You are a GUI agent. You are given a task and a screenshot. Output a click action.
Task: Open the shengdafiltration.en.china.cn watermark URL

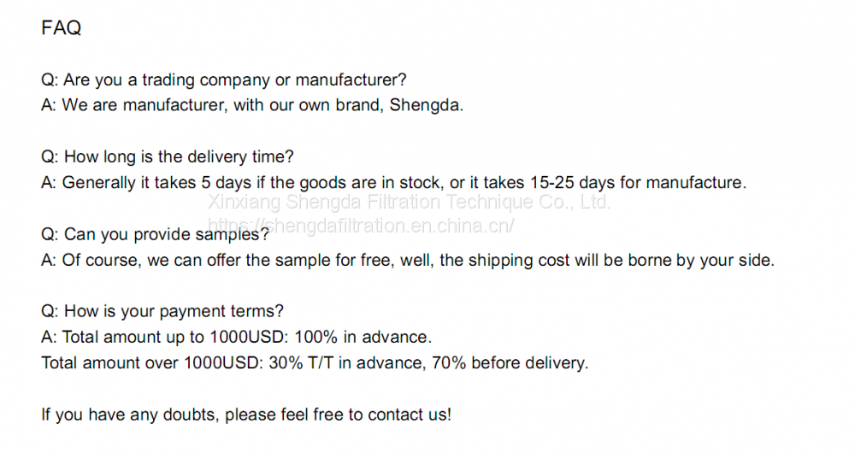pos(363,226)
